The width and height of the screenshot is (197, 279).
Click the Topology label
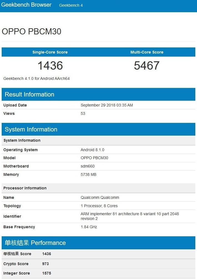pos(12,206)
